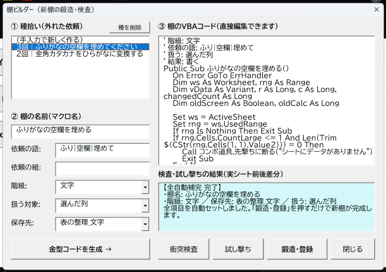The width and height of the screenshot is (386, 272).
Task: Click the 依頼の語 input field
Action: (x=103, y=150)
